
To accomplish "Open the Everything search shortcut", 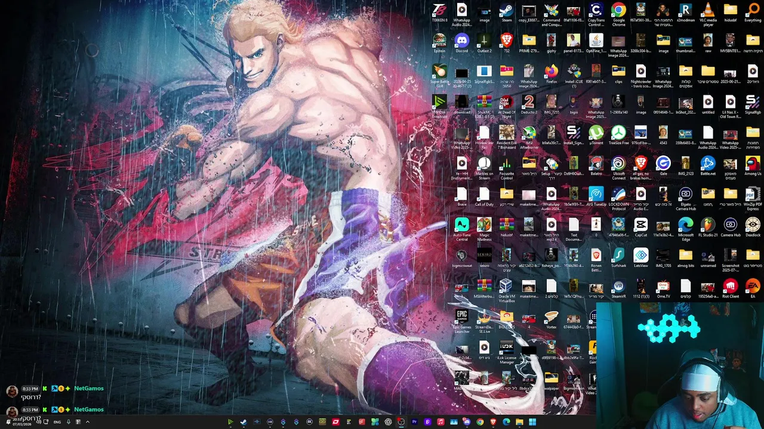I will (x=753, y=13).
